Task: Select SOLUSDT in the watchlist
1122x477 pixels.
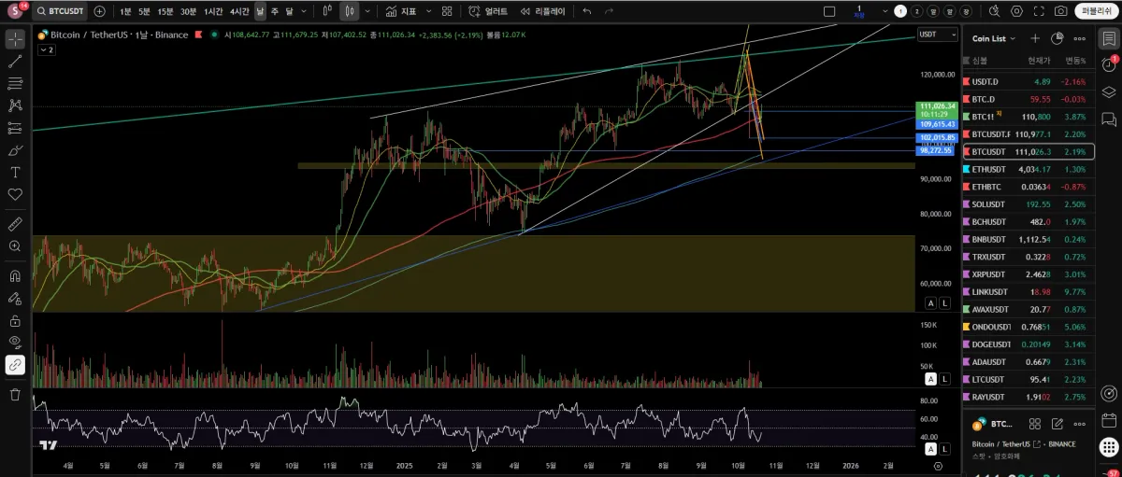Action: point(1028,203)
